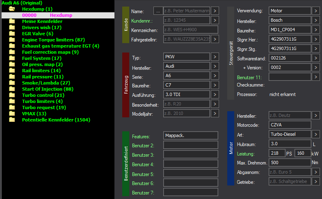Click the Turbo request folder icon
The width and height of the screenshot is (322, 199).
[12, 108]
